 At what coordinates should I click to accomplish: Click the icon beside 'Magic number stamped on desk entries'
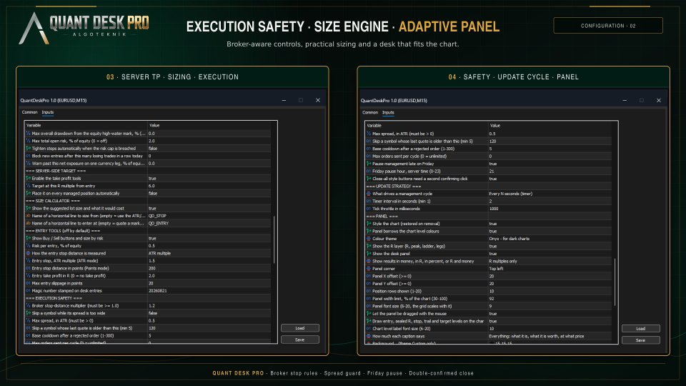(28, 291)
